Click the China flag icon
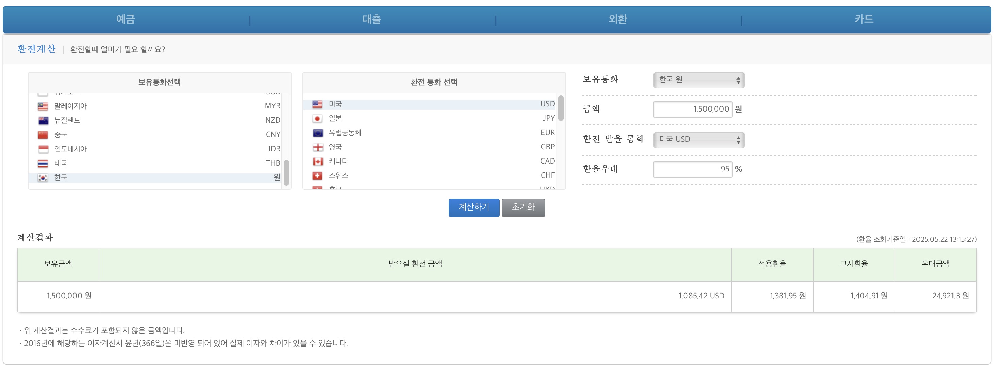 tap(43, 135)
